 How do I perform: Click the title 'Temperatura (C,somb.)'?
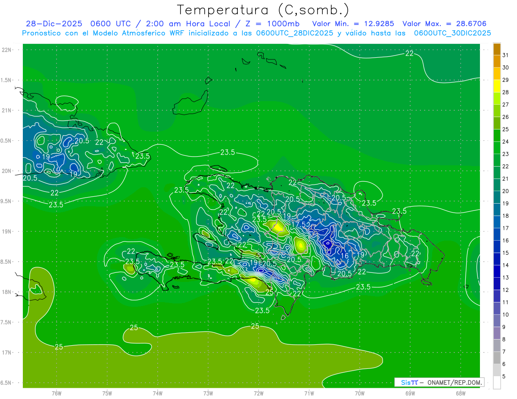coord(263,10)
